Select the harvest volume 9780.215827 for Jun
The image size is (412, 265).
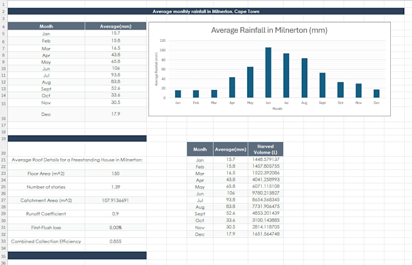(x=265, y=193)
